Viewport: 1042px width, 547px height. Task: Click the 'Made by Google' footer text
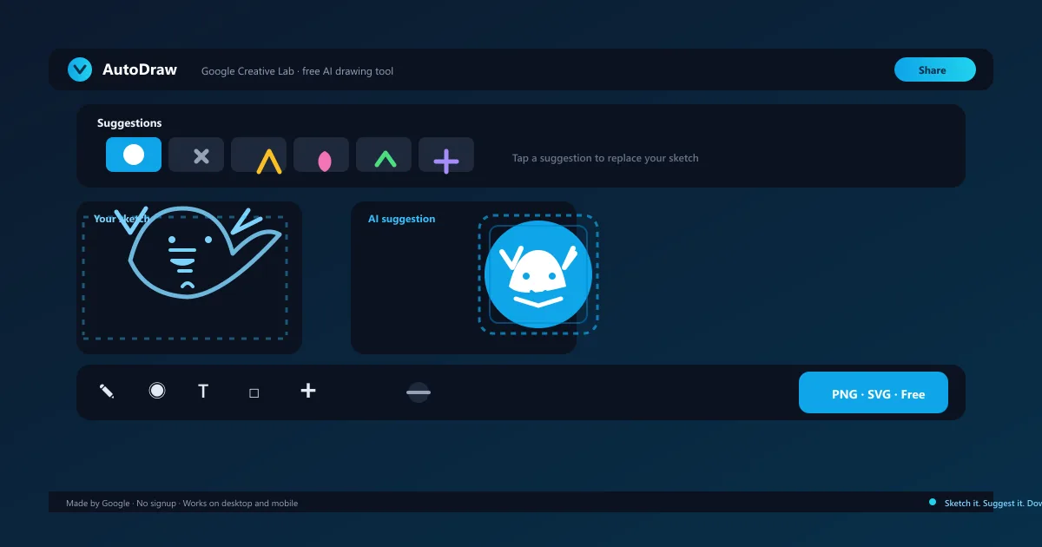point(98,503)
